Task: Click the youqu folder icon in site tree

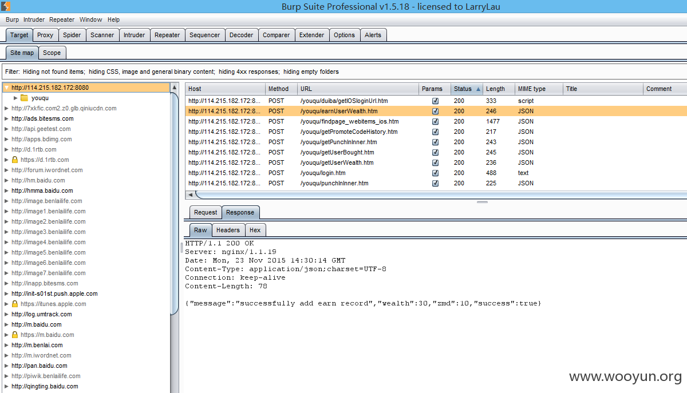Action: coord(24,98)
